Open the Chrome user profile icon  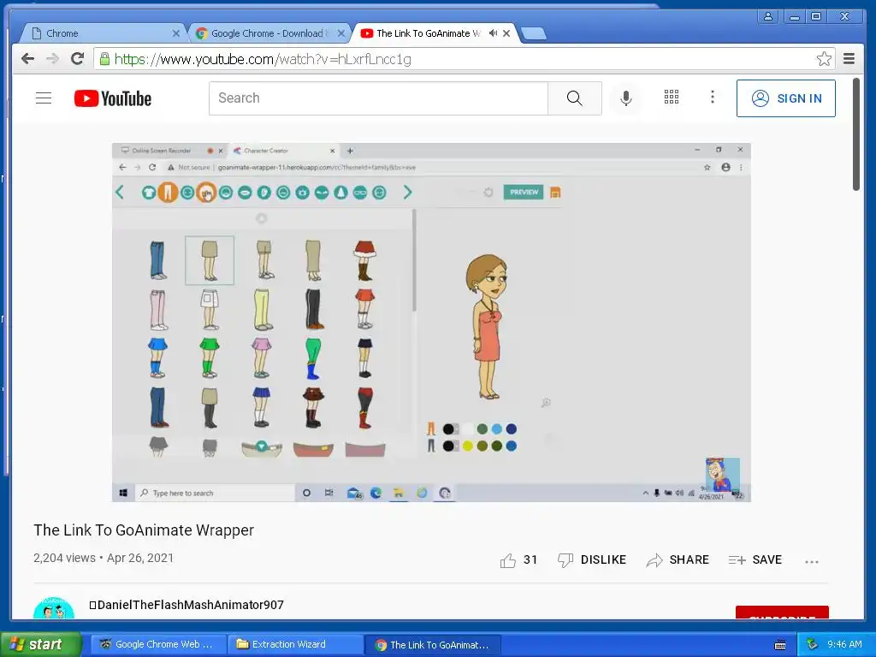[x=768, y=16]
